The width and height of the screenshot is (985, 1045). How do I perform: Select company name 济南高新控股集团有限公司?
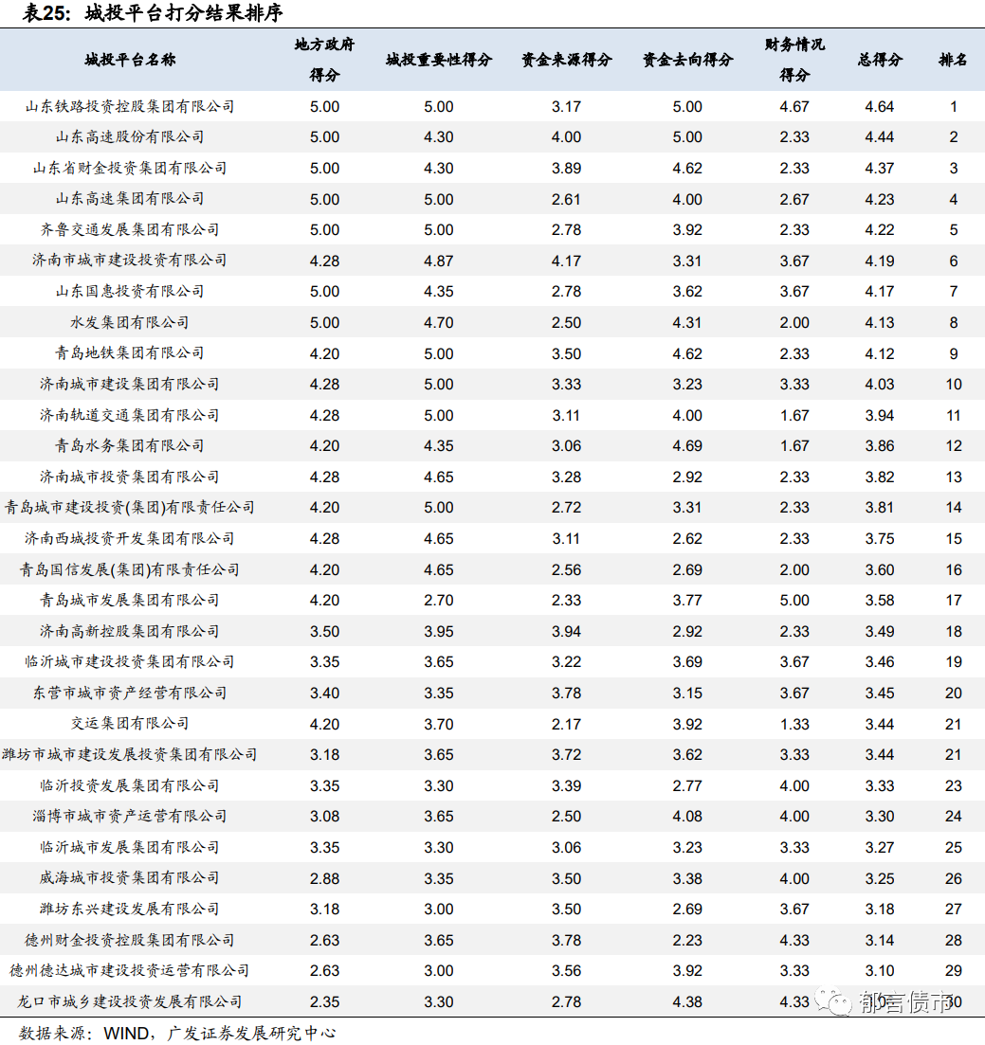click(130, 631)
